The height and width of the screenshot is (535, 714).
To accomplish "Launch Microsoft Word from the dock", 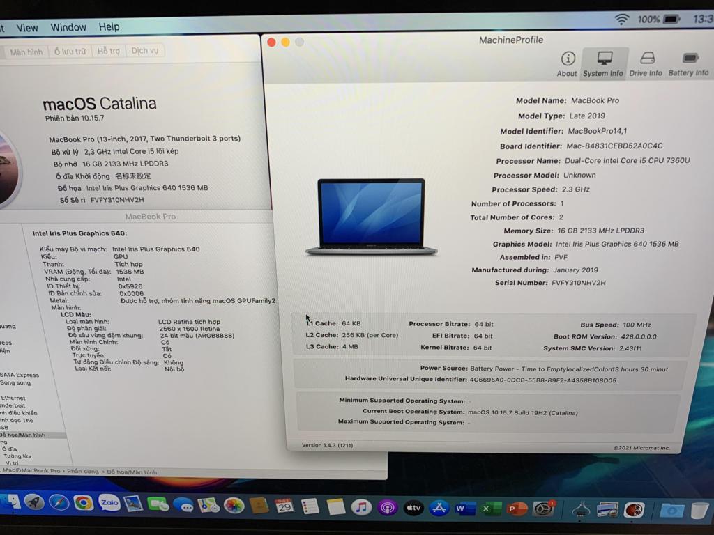I will (465, 509).
